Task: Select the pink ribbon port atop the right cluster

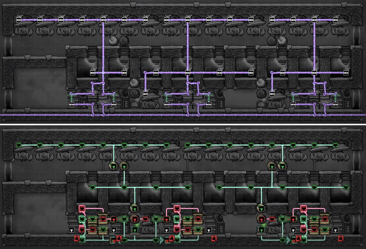Action: (303, 208)
